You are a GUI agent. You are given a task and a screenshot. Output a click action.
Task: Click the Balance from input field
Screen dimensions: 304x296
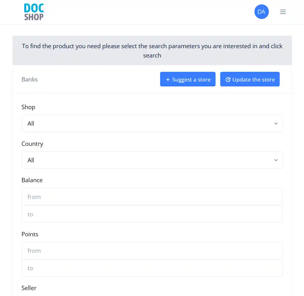click(152, 197)
